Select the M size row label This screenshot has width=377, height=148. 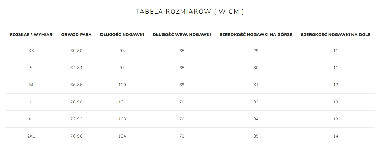[31, 85]
